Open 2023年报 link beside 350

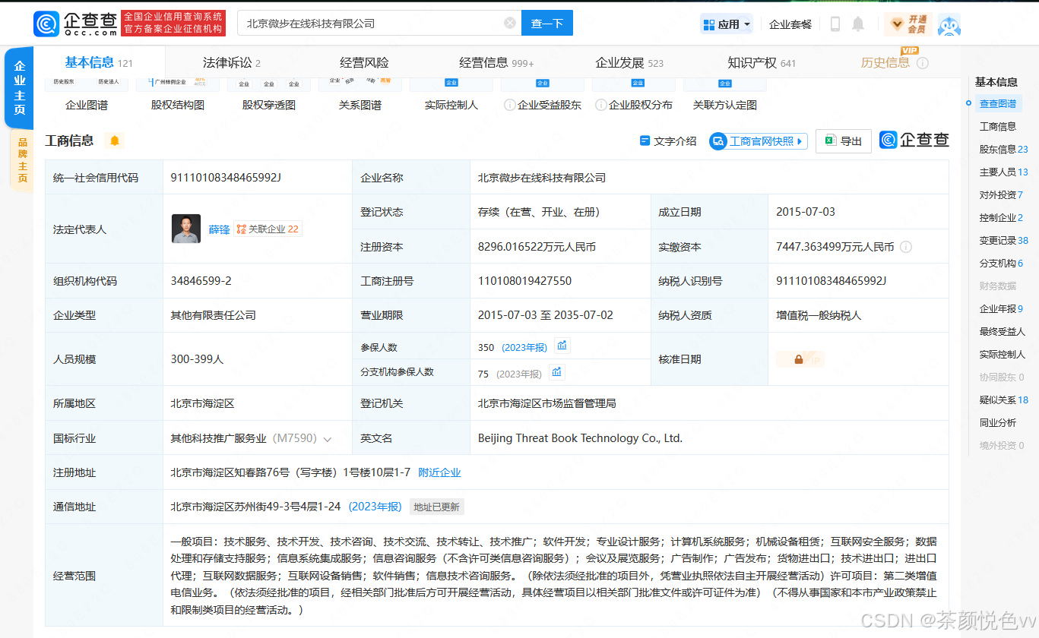point(524,348)
